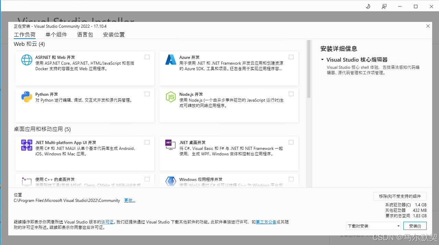Switch to the 单个组件 tab

(x=56, y=35)
